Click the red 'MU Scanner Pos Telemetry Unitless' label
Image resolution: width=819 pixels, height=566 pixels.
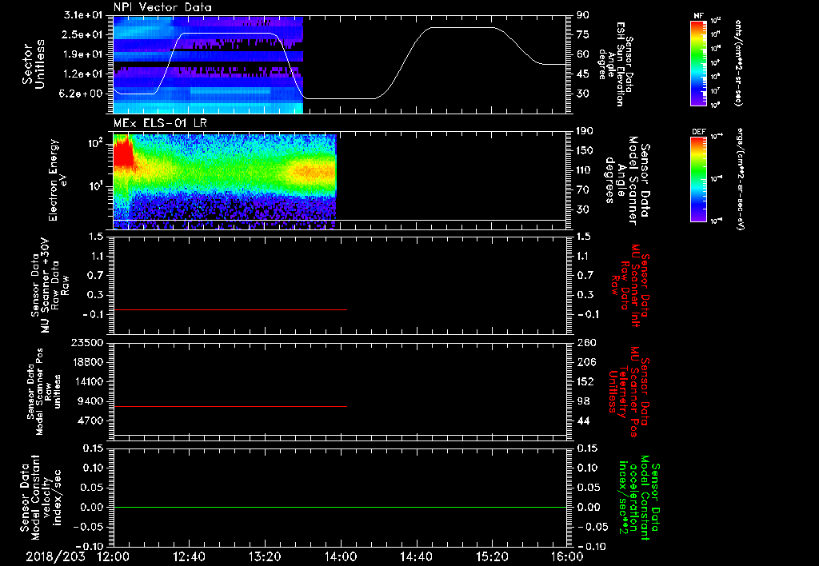coord(629,392)
